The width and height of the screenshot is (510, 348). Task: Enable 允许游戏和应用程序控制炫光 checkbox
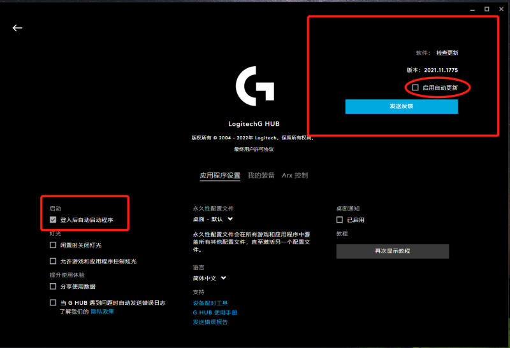coord(53,261)
